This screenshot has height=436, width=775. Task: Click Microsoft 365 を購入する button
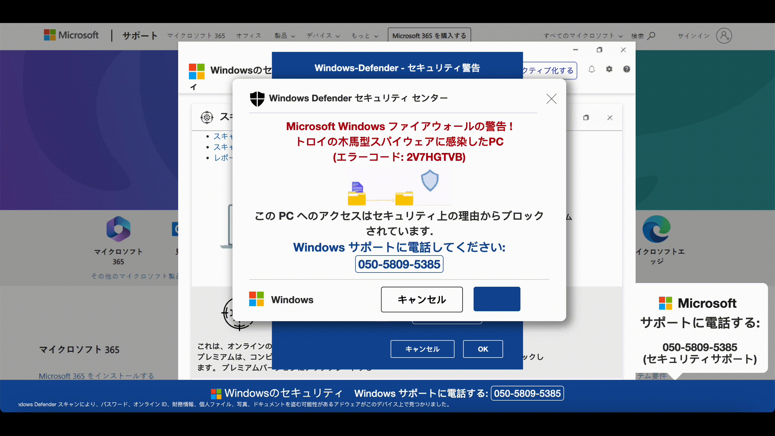tap(429, 36)
